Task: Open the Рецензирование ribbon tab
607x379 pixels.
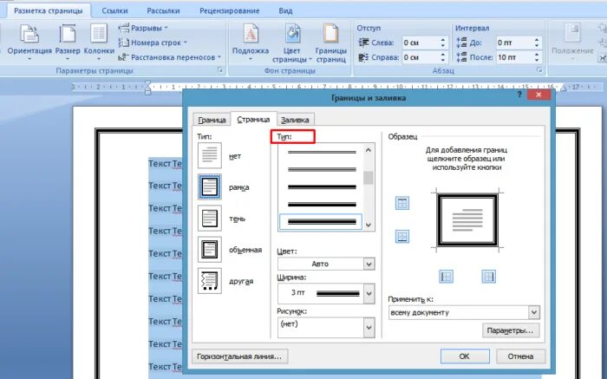Action: tap(230, 10)
